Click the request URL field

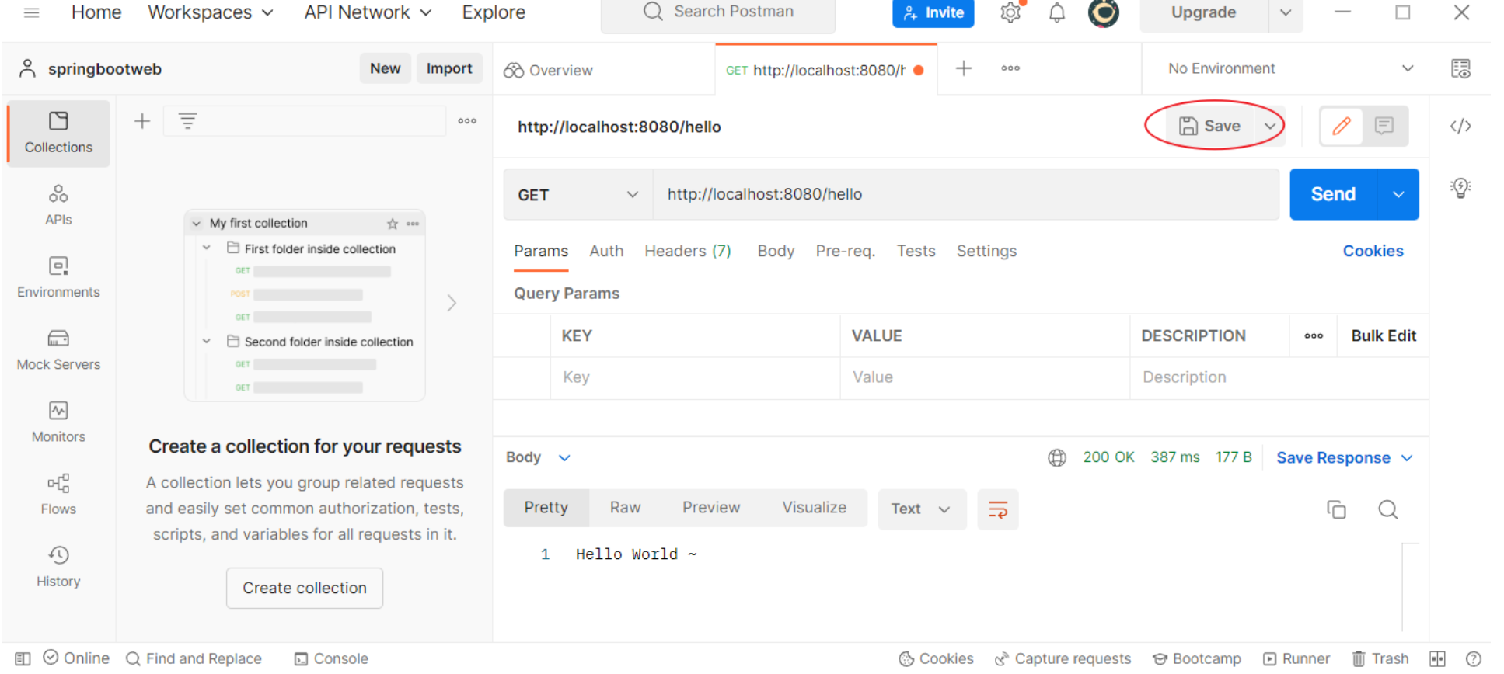tap(965, 194)
